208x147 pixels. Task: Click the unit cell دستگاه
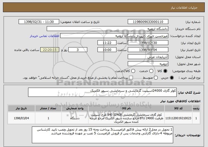[x=75, y=118]
